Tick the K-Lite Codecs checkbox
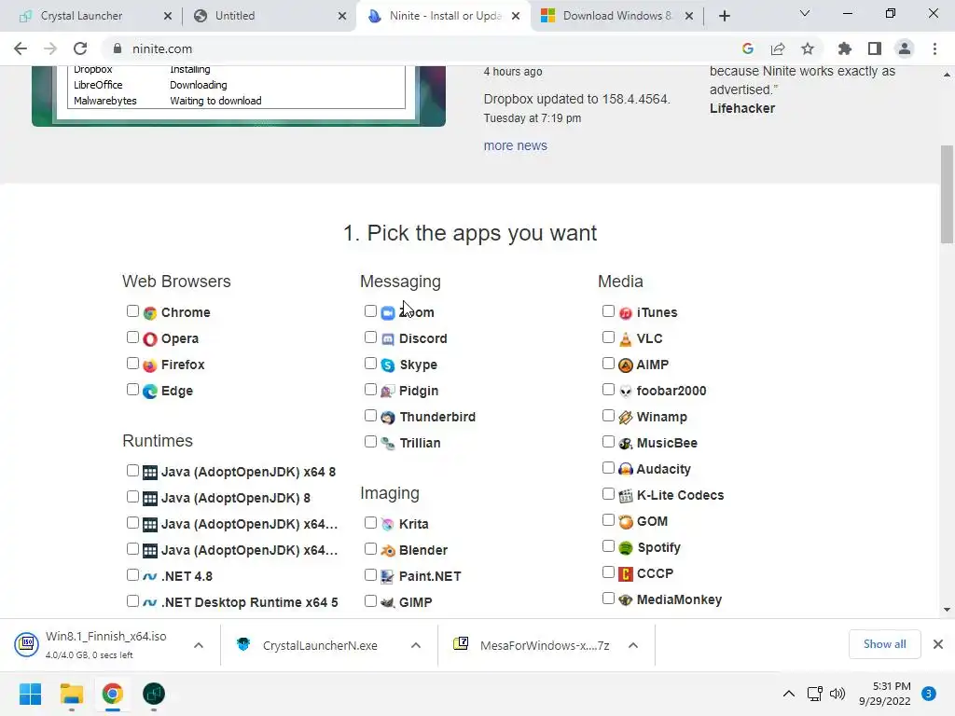The height and width of the screenshot is (716, 955). (x=608, y=494)
